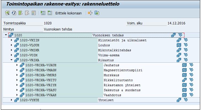
Task: Click the screen-like icon in the Murskaus row
Action: 184,75
